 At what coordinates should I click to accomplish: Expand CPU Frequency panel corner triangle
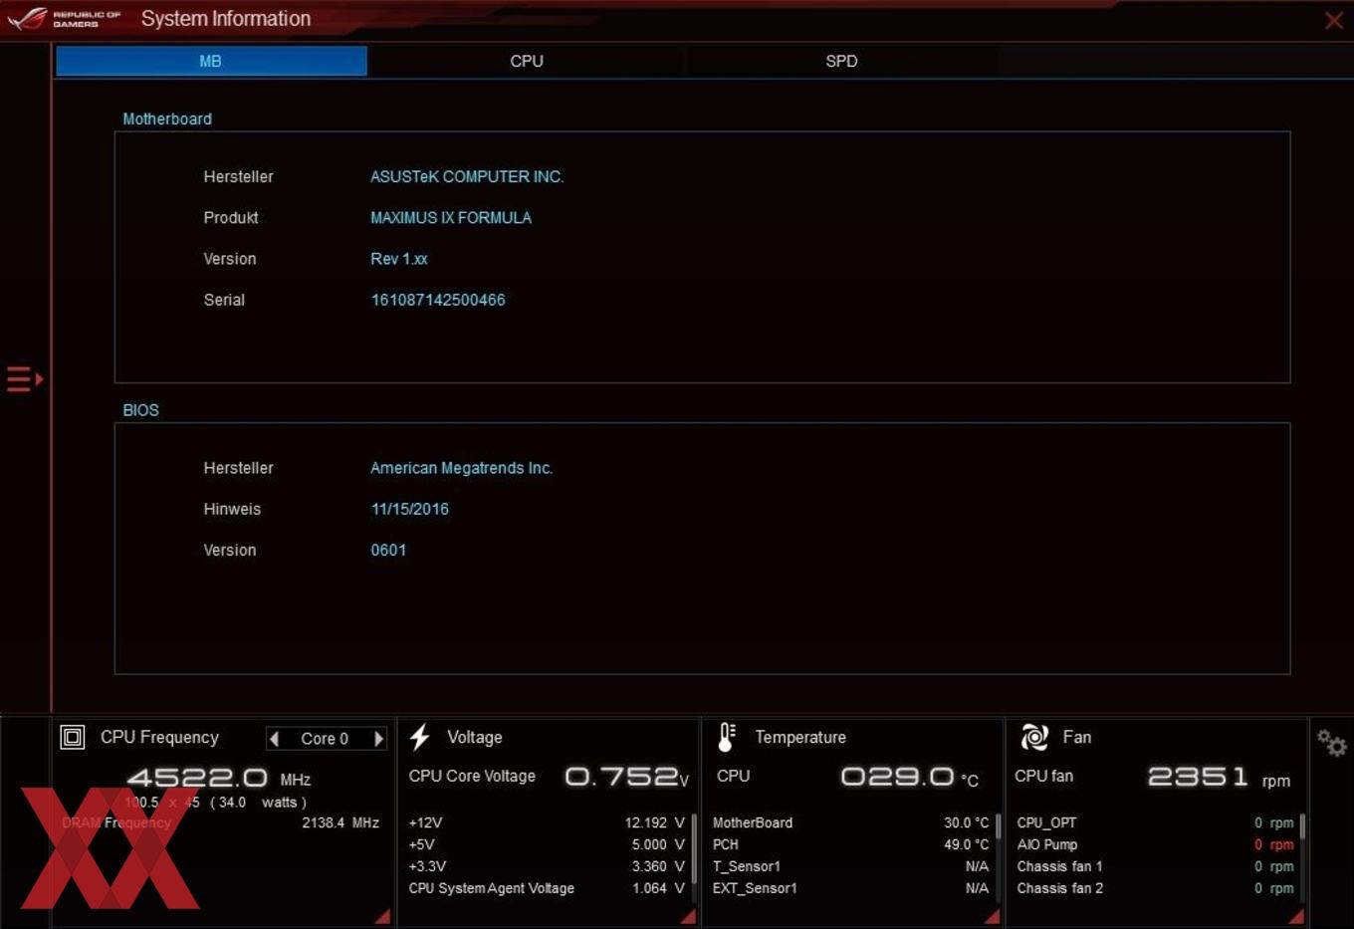pos(382,916)
